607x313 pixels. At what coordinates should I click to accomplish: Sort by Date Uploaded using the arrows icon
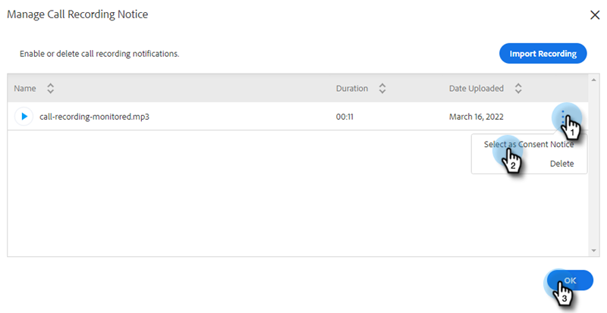tap(518, 88)
